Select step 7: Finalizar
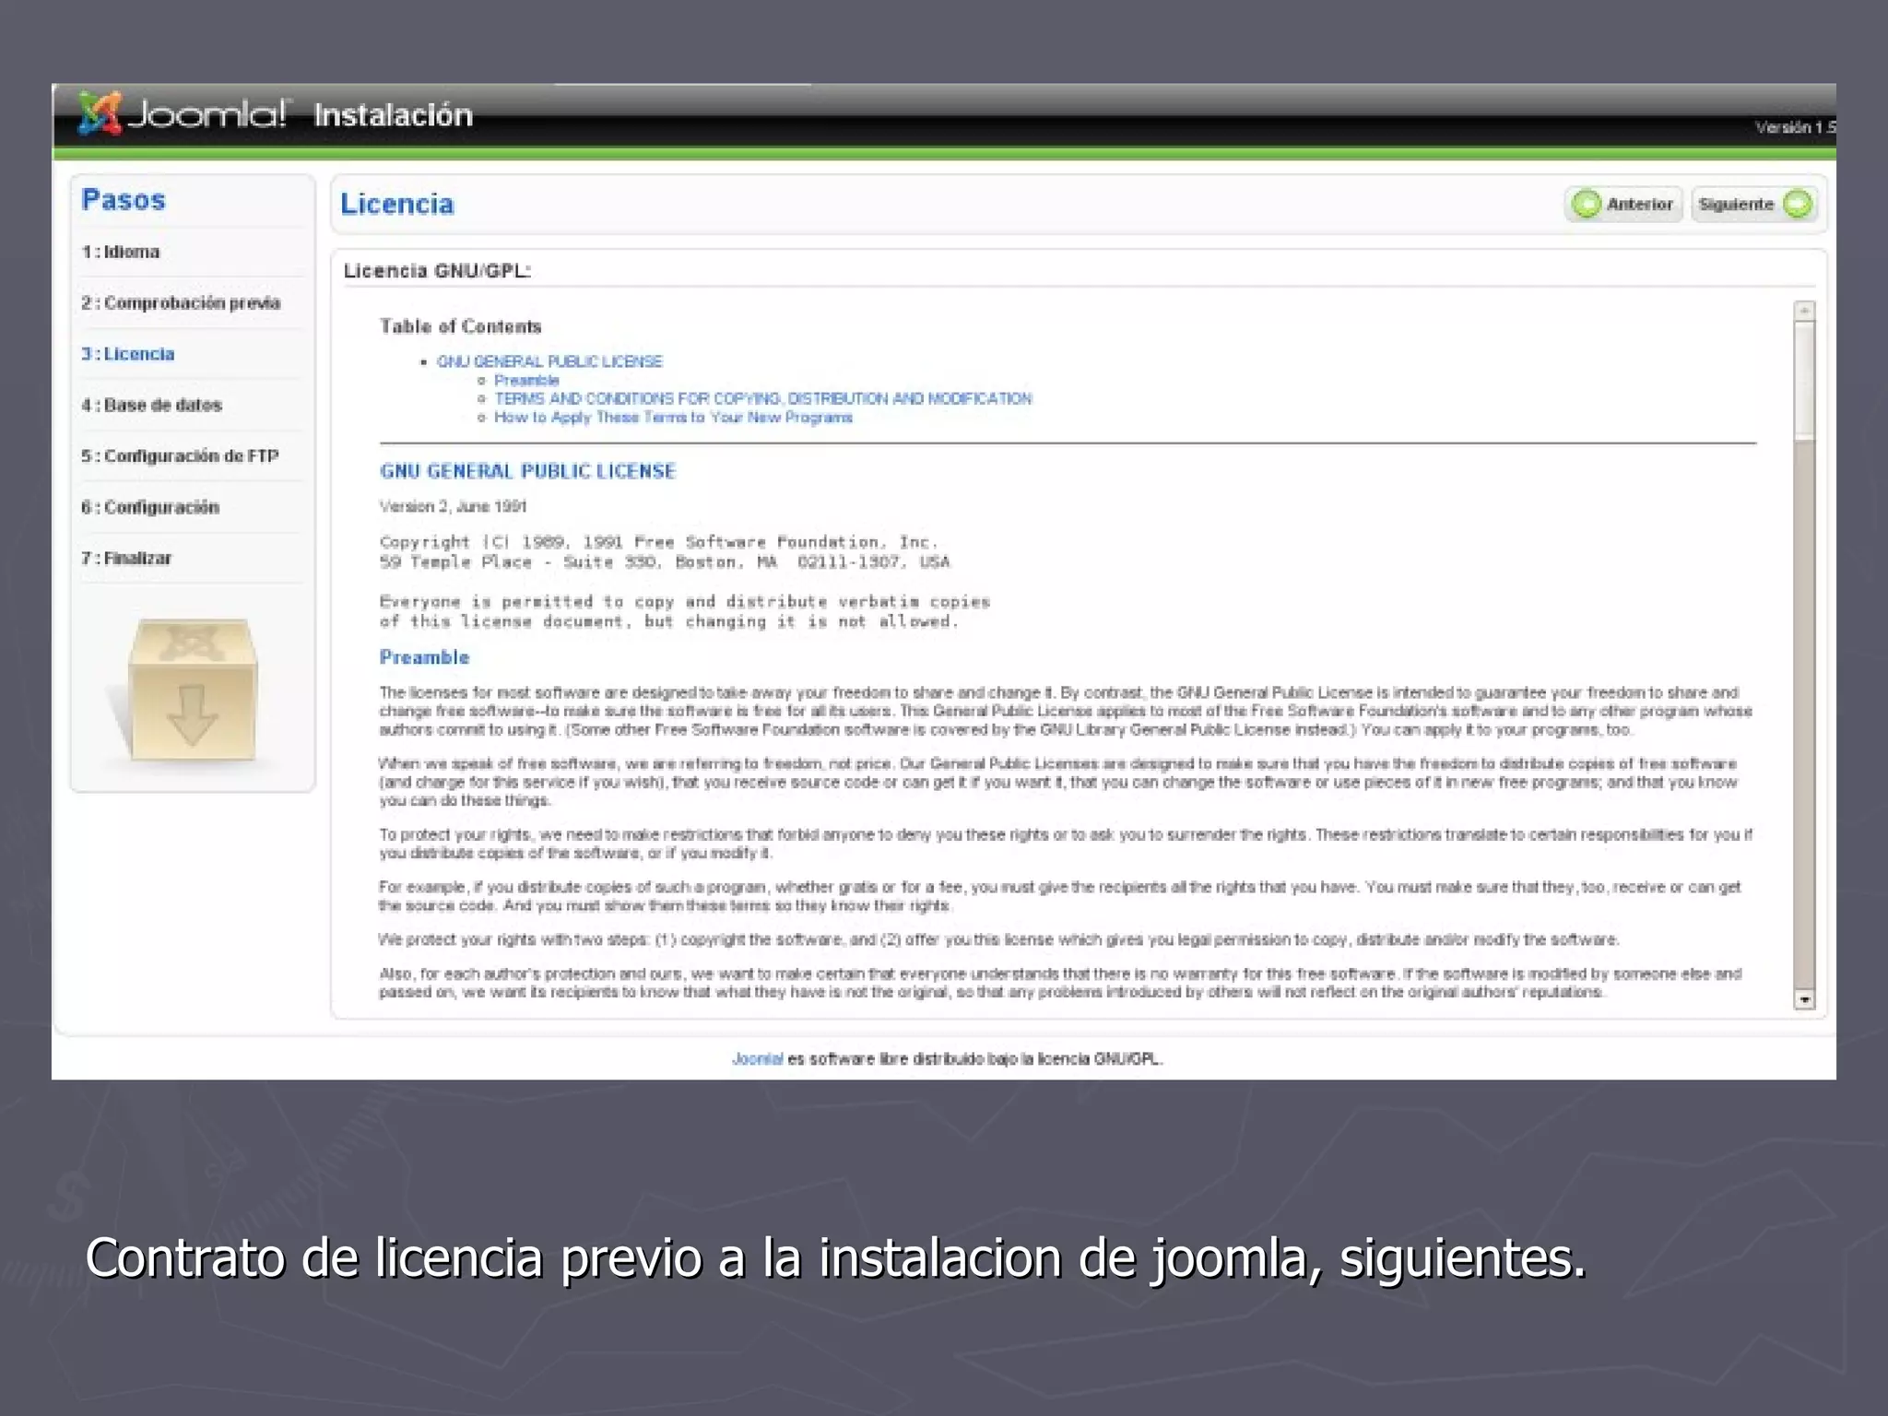This screenshot has width=1888, height=1416. click(x=126, y=558)
